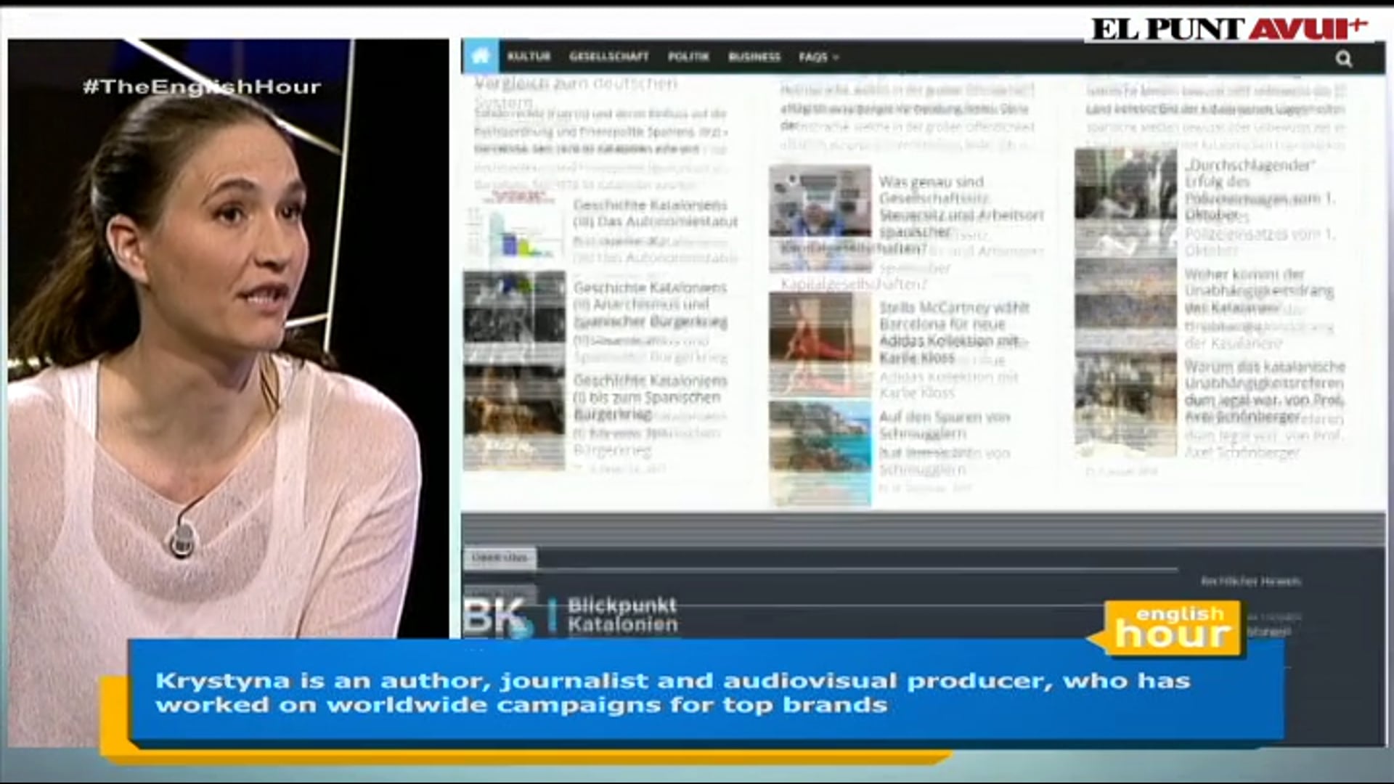Open article Anarchismus und Spanischer Bürgerkrieg
The height and width of the screenshot is (784, 1394).
point(651,304)
